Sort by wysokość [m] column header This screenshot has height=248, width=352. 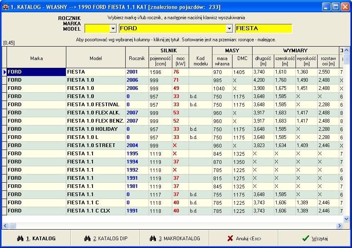click(307, 61)
